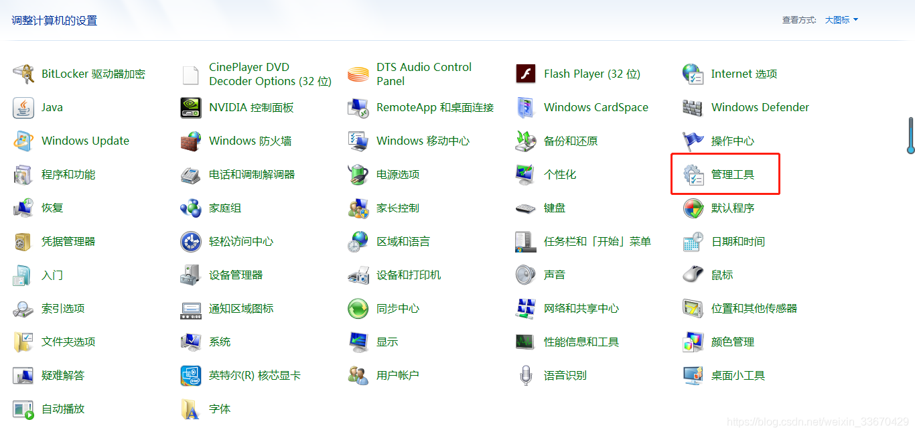This screenshot has width=915, height=434.
Task: Open the RemoteApp and desktop connection icon
Action: click(358, 107)
